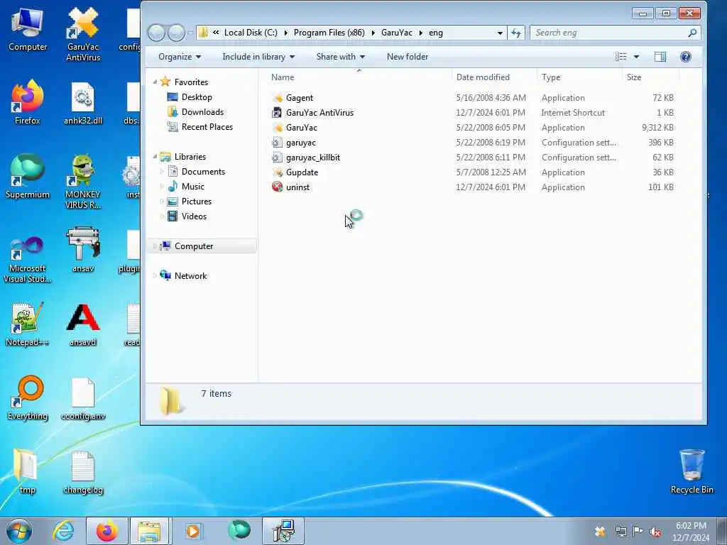Expand the Documents library node

coord(162,172)
